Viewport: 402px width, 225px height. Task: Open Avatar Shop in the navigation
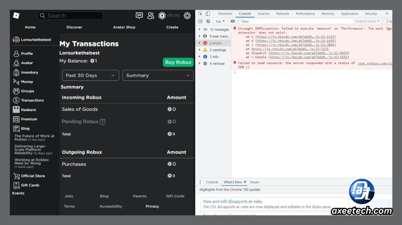[x=124, y=27]
